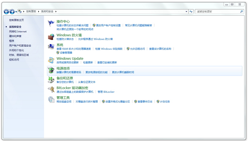Click 查看该计算机的名称 link
This screenshot has width=248, height=141.
160,49
